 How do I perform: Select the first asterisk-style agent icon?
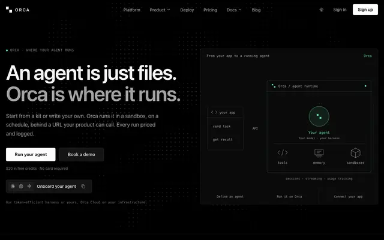pos(13,186)
